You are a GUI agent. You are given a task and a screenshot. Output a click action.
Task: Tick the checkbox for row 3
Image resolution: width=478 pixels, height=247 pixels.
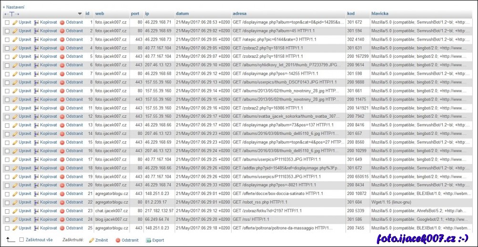point(7,40)
